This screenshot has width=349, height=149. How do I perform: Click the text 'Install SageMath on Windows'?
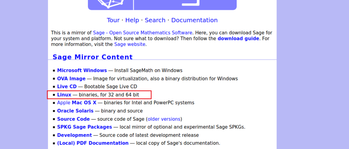pos(148,70)
